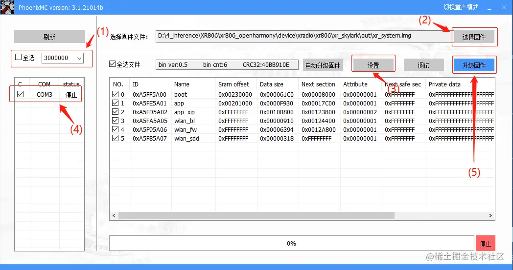This screenshot has width=513, height=270.
Task: Click the bin cnt:6 text
Action: 215,64
